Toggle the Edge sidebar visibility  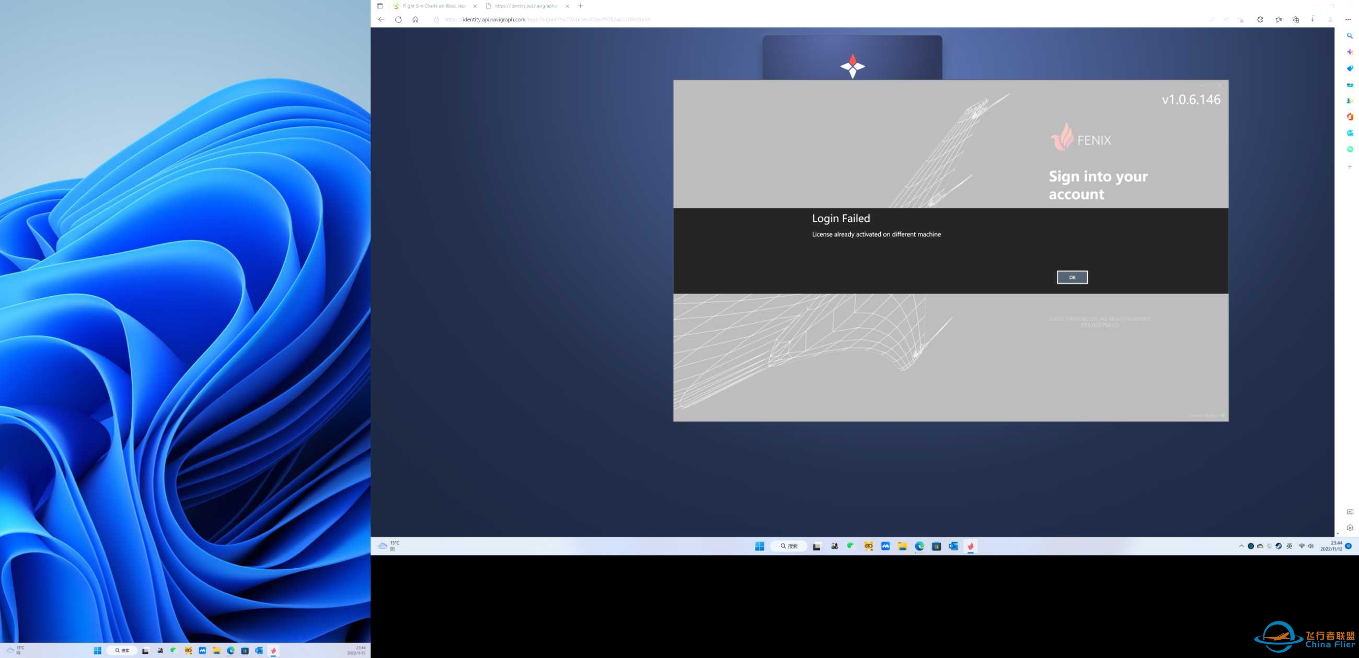1350,511
